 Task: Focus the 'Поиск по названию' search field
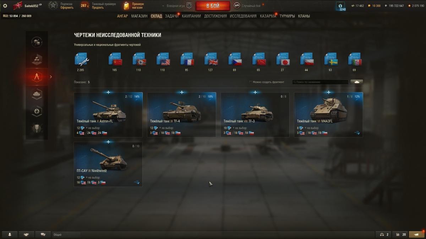tap(320, 82)
